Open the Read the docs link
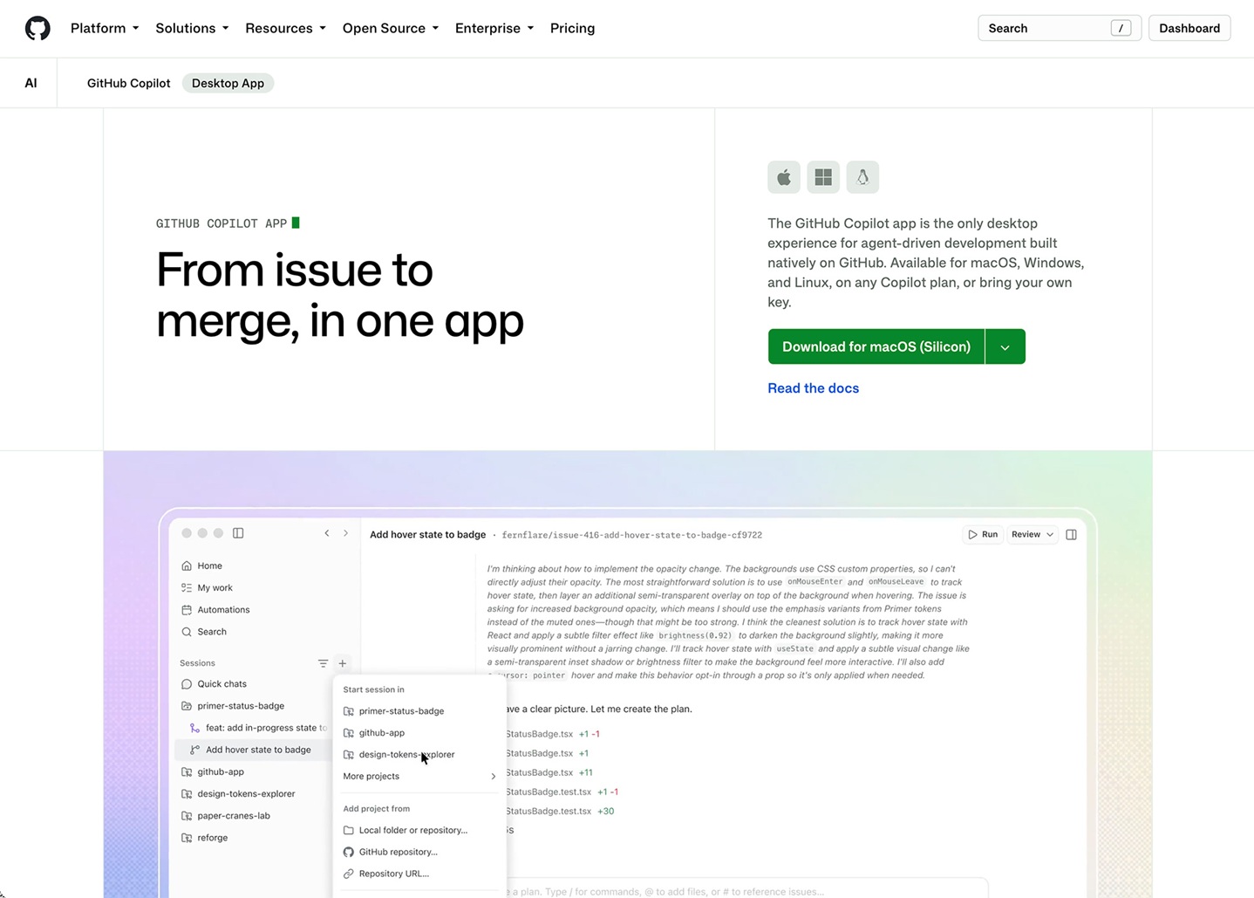 [x=813, y=388]
